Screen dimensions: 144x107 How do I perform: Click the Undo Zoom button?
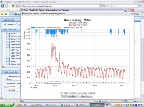pyautogui.click(x=72, y=96)
